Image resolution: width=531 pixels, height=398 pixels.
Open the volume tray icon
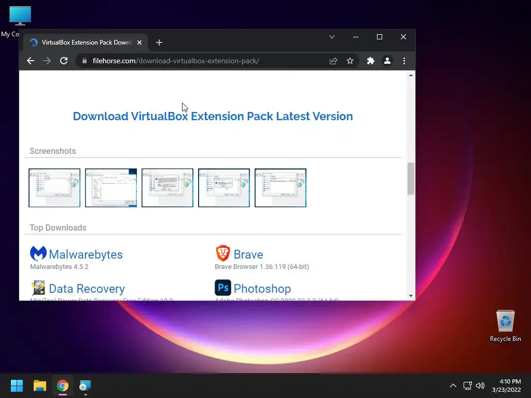tap(480, 386)
